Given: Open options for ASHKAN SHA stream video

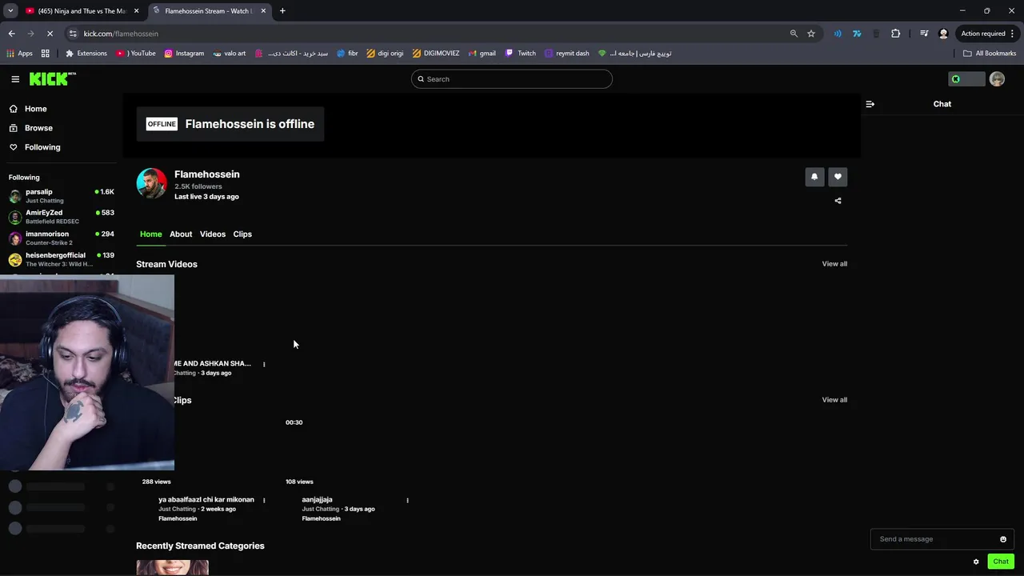Looking at the screenshot, I should tap(264, 365).
